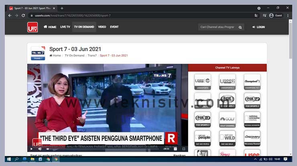The image size is (297, 166).
Task: Select the UseeSports channel
Action: click(x=203, y=82)
